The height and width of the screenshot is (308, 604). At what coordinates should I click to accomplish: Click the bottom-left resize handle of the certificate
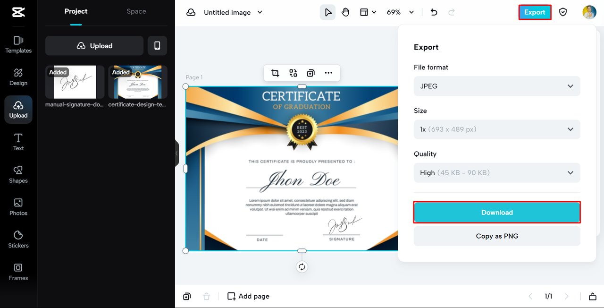[185, 251]
